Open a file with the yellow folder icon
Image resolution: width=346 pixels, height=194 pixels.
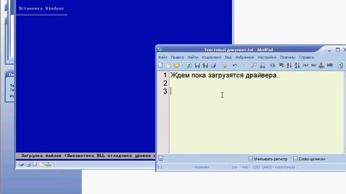177,65
